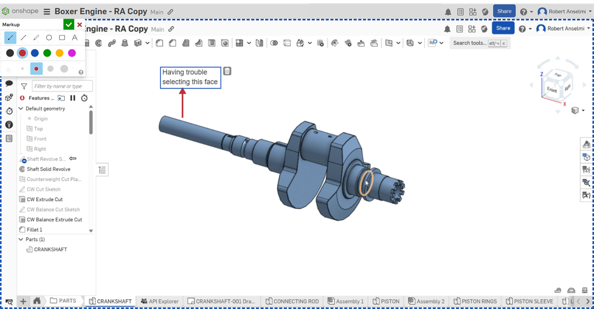
Task: Collapse the Default geometry folder
Action: click(x=21, y=109)
